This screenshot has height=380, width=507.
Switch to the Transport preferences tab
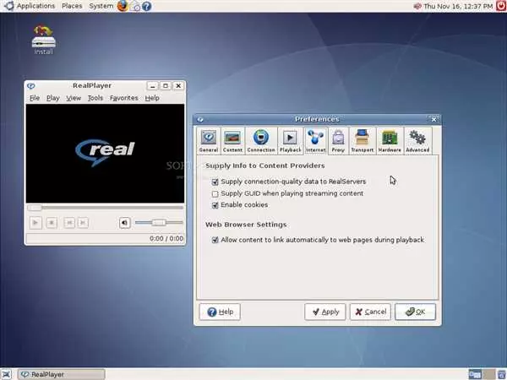click(x=363, y=141)
